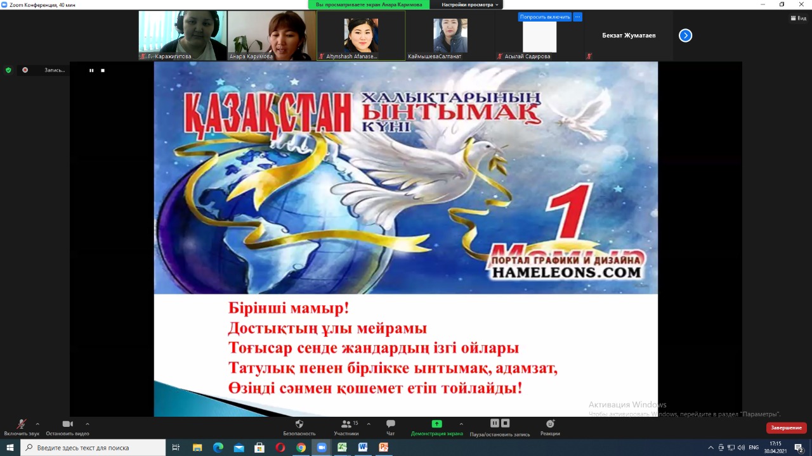Open the Windows Start menu

pos(10,447)
